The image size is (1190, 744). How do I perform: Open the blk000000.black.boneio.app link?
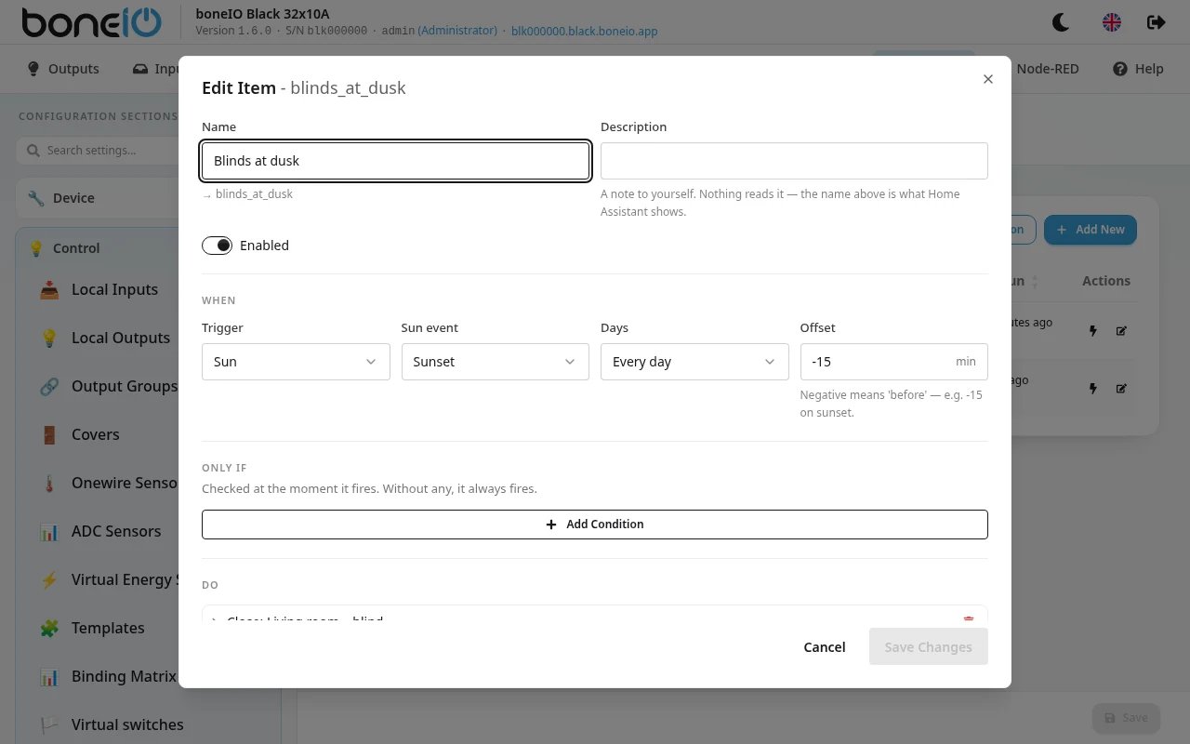[585, 31]
